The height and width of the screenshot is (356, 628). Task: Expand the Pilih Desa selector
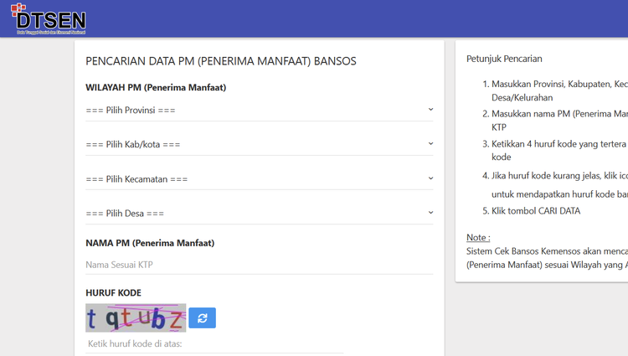(251, 214)
